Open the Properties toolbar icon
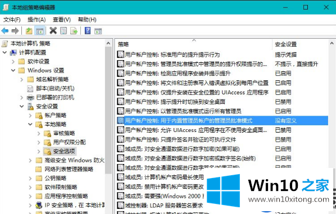Viewport: 336px width, 214px height. tap(63, 31)
